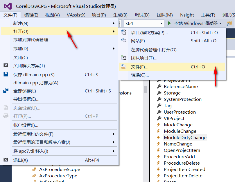Choose Close Solution (关闭解决方案)

tap(59, 66)
